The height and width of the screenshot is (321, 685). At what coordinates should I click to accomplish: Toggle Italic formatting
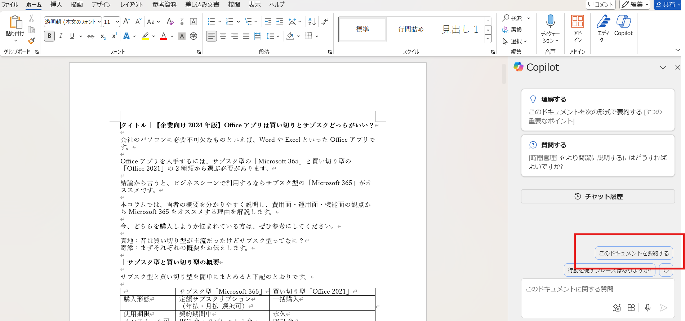pyautogui.click(x=61, y=36)
